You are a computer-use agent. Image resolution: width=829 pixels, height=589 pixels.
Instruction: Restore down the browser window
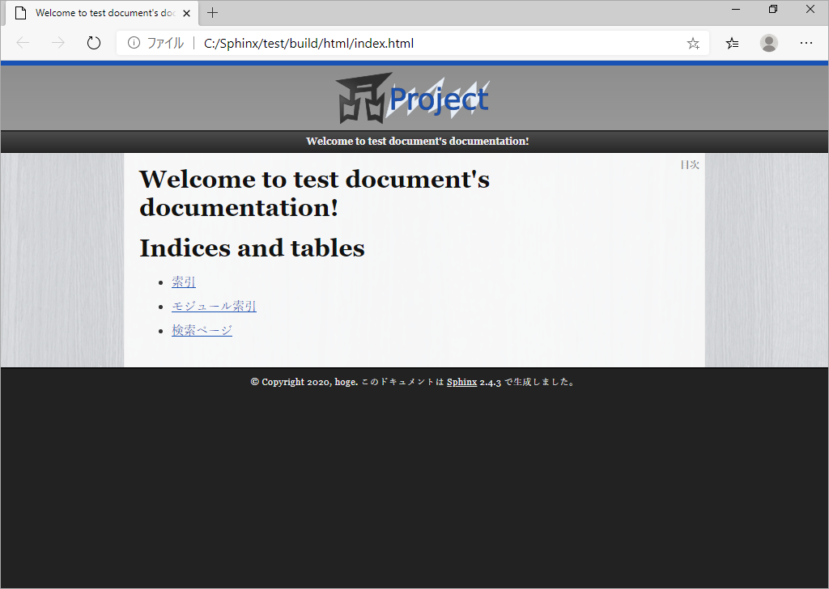pyautogui.click(x=773, y=9)
